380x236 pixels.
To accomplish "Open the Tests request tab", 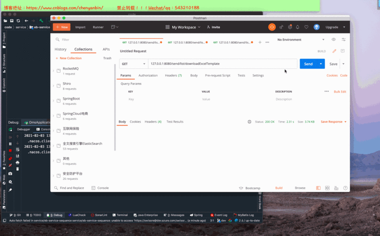I will point(241,76).
